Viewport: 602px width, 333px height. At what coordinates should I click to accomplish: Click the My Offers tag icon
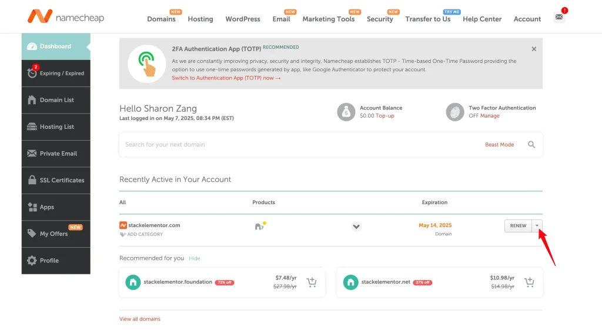pyautogui.click(x=32, y=234)
